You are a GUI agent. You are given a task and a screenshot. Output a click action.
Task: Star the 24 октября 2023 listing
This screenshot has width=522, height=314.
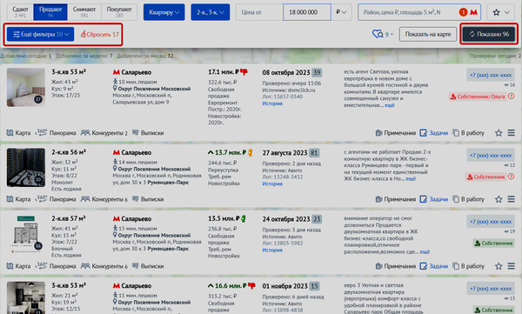pos(499,266)
